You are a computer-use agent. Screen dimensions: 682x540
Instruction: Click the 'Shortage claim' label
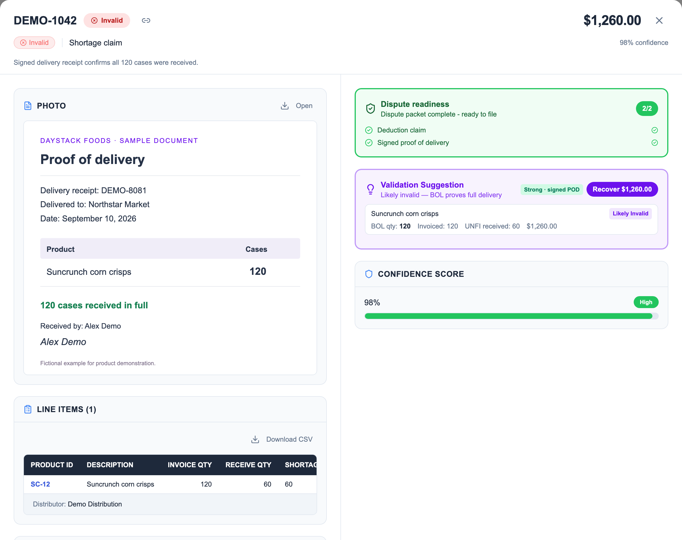pos(95,43)
